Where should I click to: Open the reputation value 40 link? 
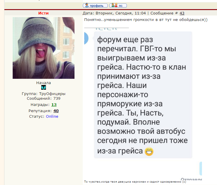[x=56, y=111]
